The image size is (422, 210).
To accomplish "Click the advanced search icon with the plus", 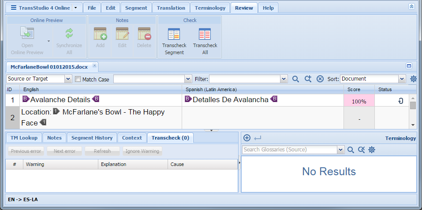I will 308,79.
